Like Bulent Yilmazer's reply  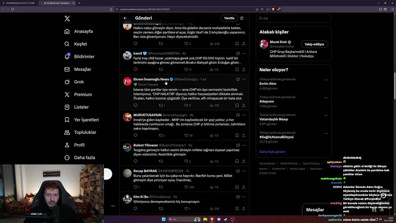tap(186, 161)
